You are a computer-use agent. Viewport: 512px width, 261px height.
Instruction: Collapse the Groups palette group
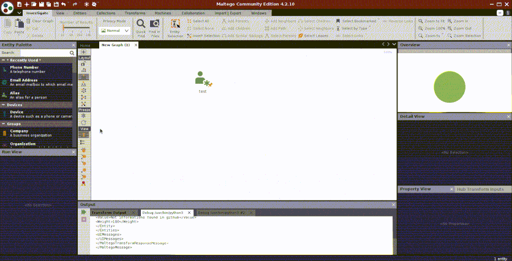point(2,124)
